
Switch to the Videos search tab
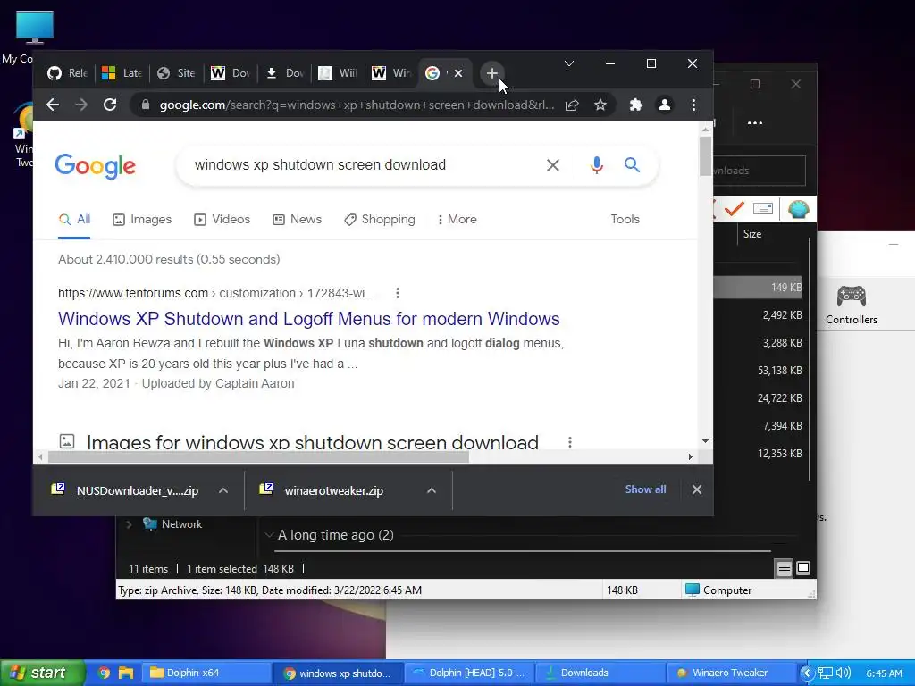tap(222, 220)
